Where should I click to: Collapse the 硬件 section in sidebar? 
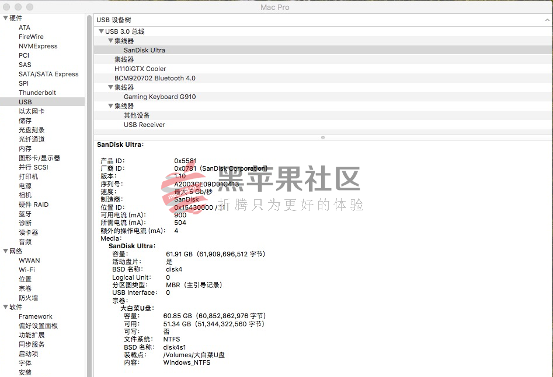(x=5, y=18)
